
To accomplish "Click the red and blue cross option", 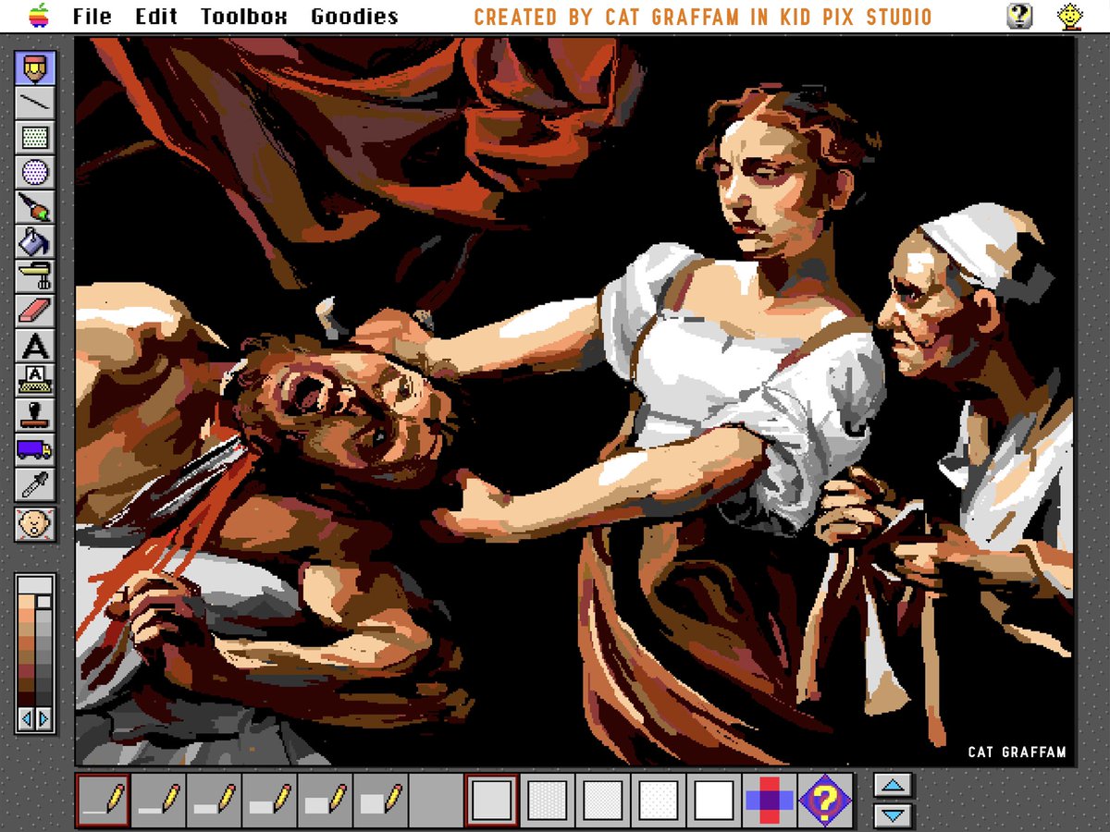I will [x=769, y=800].
